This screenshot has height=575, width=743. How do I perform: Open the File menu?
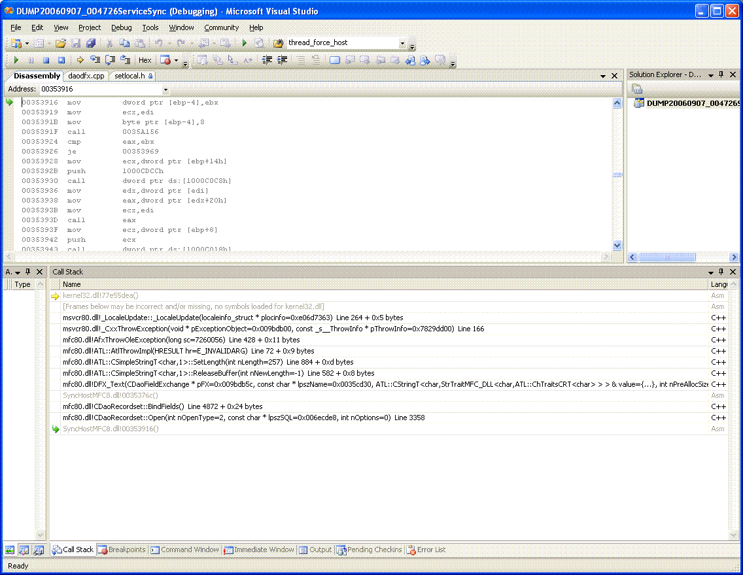pyautogui.click(x=16, y=27)
